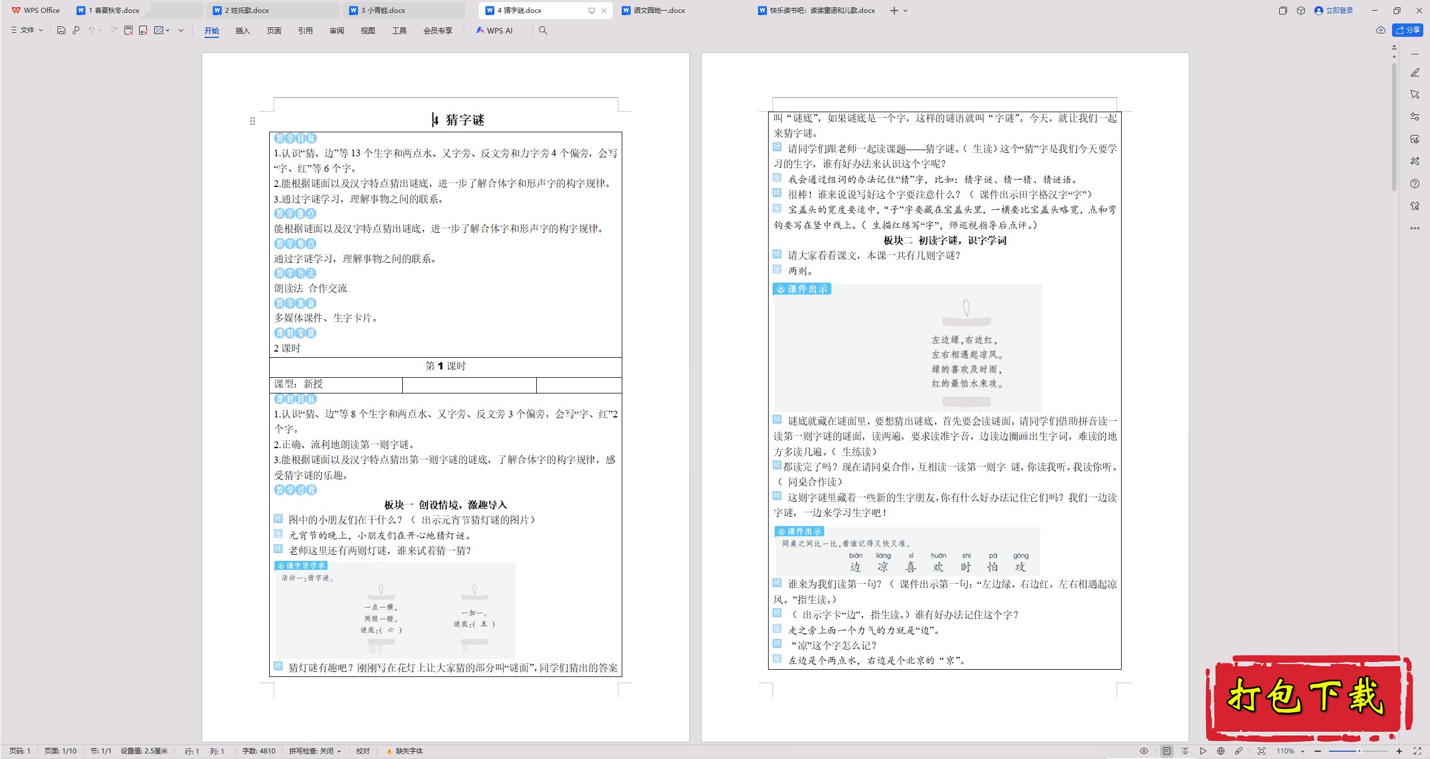Viewport: 1430px width, 759px height.
Task: Open the 工具 ribbon tab
Action: point(399,31)
